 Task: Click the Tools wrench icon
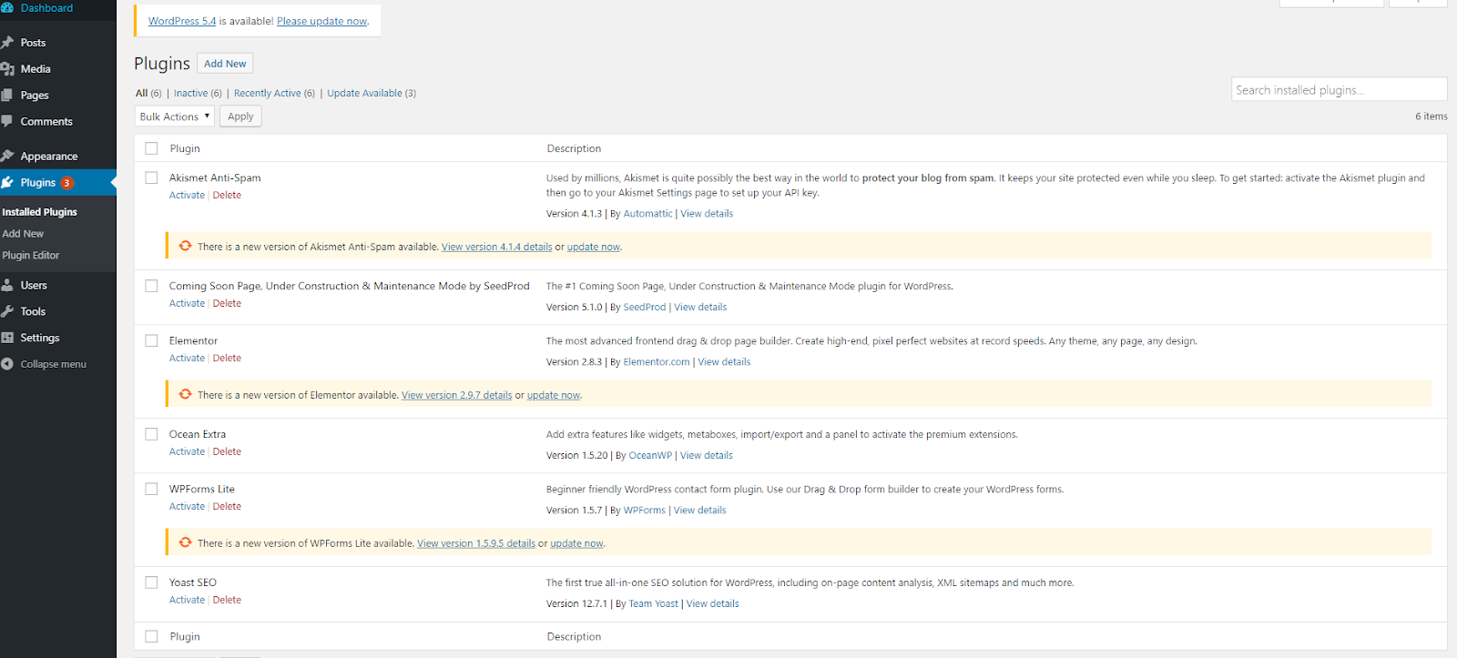7,311
